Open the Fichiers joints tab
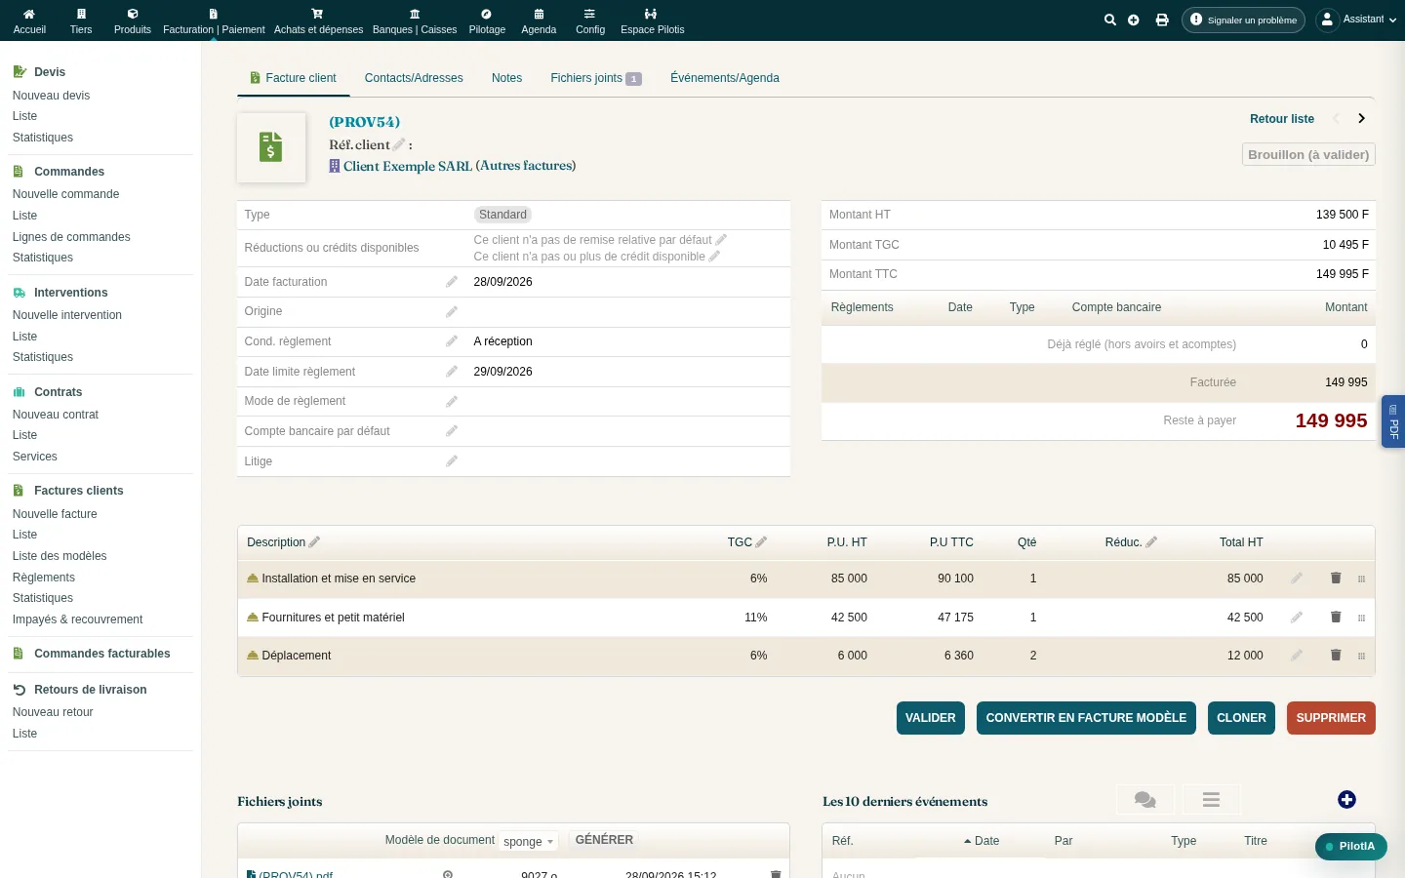Viewport: 1405px width, 878px height. pos(595,78)
